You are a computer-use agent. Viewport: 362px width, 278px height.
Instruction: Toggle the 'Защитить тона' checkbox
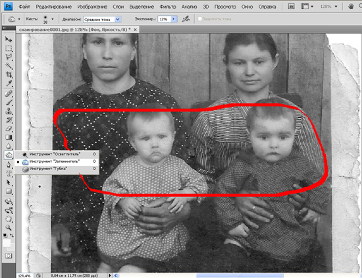pos(200,19)
